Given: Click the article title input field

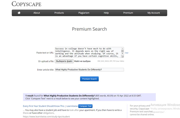Looking at the screenshot, I should (x=89, y=70).
